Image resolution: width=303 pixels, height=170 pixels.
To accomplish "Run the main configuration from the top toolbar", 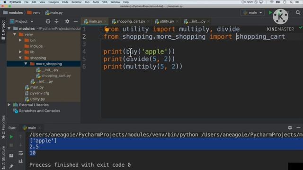I will (270, 13).
